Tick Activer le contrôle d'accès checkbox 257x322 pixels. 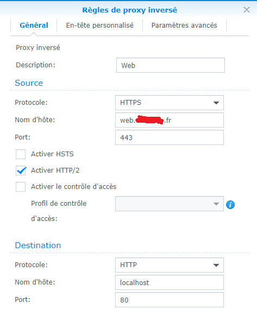[21, 187]
